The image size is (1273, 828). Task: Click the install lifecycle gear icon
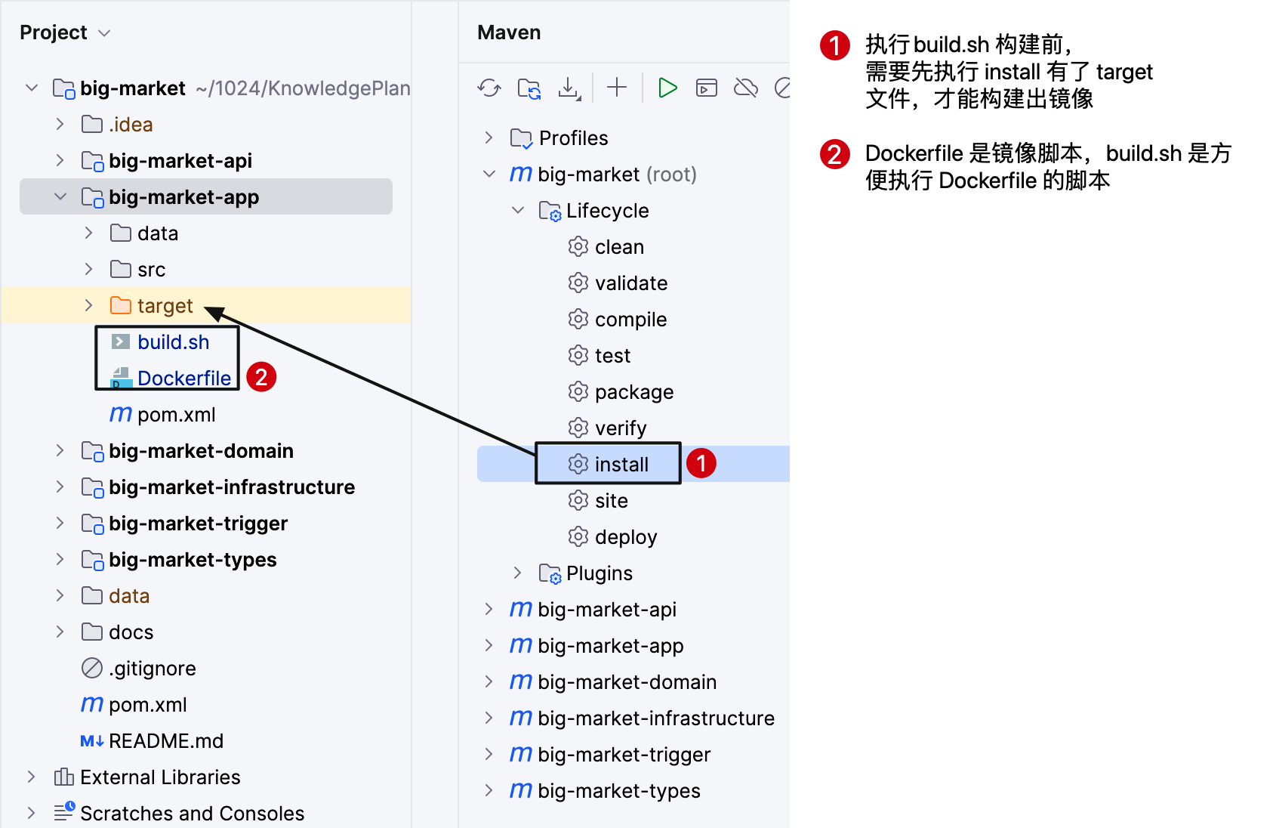click(x=578, y=464)
